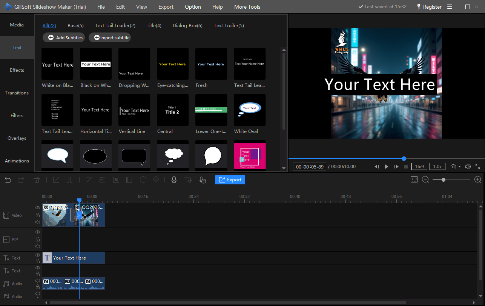485x306 pixels.
Task: Mute the Video track speaker
Action: click(38, 222)
